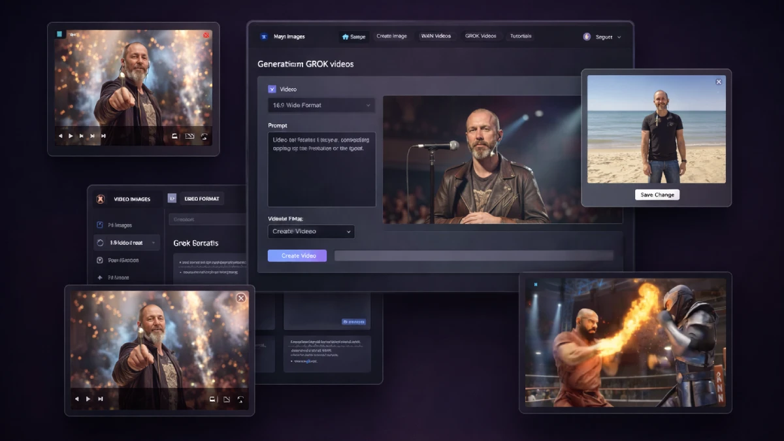Click the crop icon in top-left player
Image resolution: width=784 pixels, height=441 pixels.
coord(190,136)
